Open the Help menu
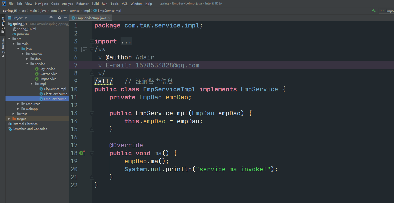This screenshot has height=203, width=394. tap(149, 3)
